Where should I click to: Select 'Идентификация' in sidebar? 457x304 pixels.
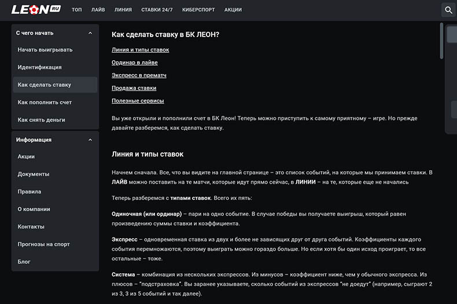(x=55, y=67)
